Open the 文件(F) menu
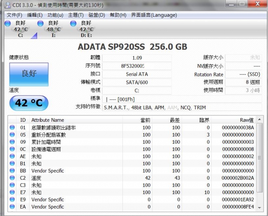This screenshot has width=268, height=216. tap(15, 15)
